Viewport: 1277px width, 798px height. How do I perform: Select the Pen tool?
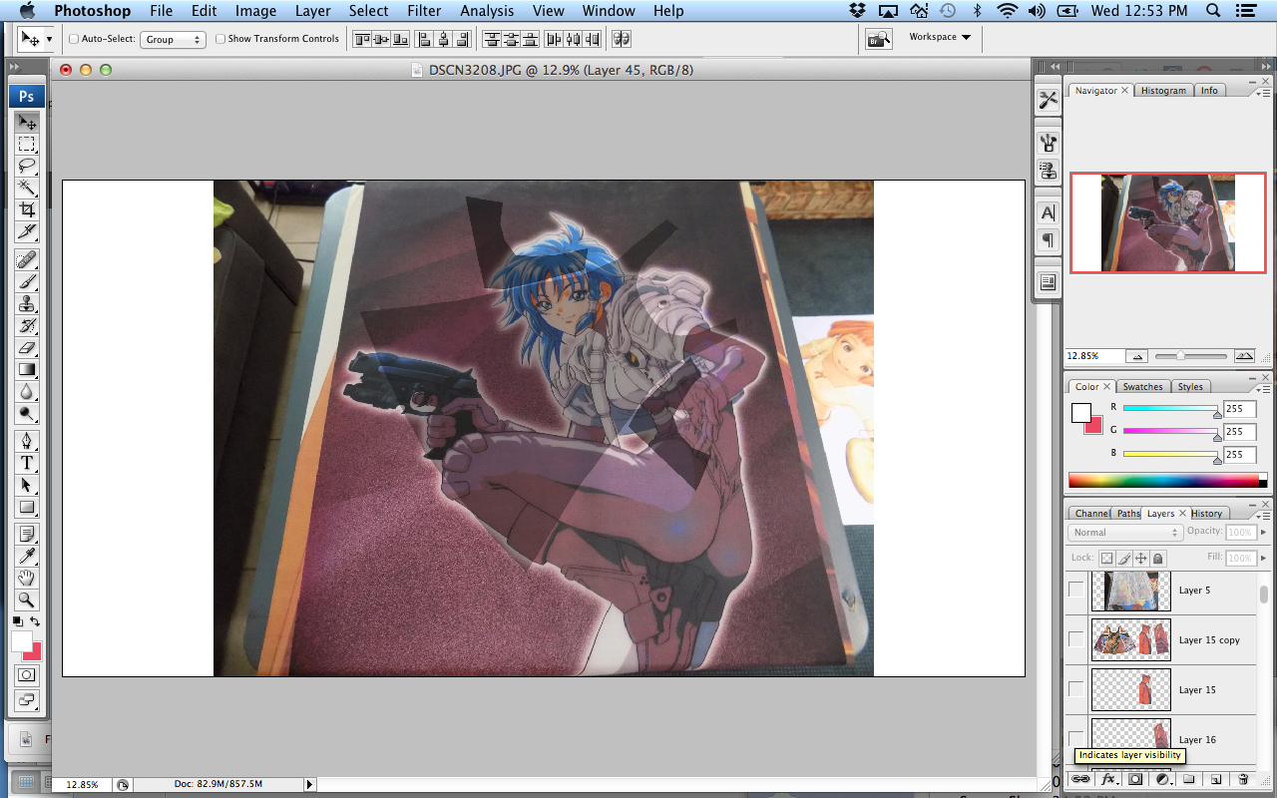pos(27,441)
